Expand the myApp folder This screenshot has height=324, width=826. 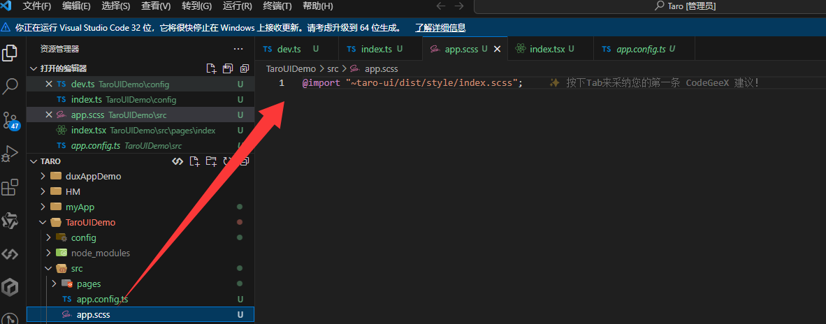(x=43, y=207)
